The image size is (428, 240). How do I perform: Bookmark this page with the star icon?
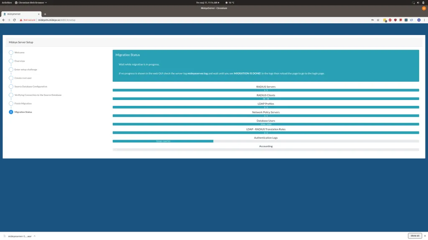377,20
